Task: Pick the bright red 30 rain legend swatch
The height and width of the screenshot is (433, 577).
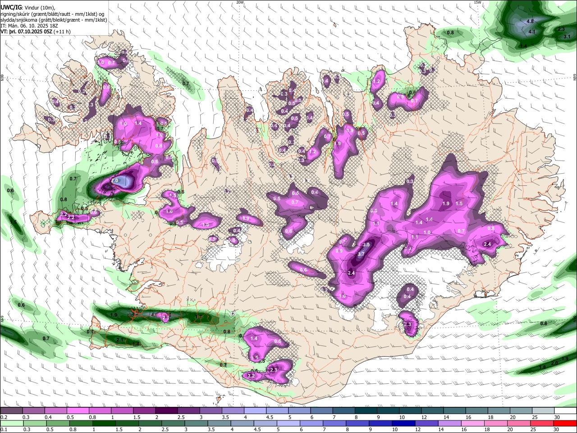Action: click(565, 424)
